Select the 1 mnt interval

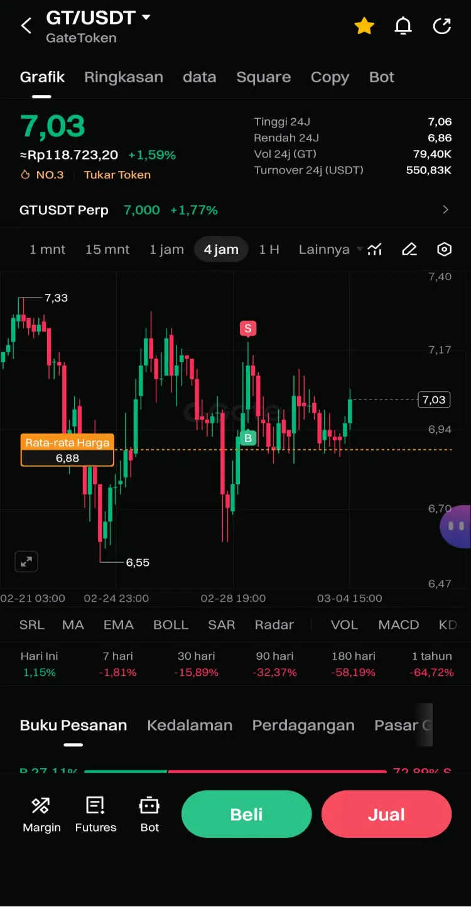47,249
